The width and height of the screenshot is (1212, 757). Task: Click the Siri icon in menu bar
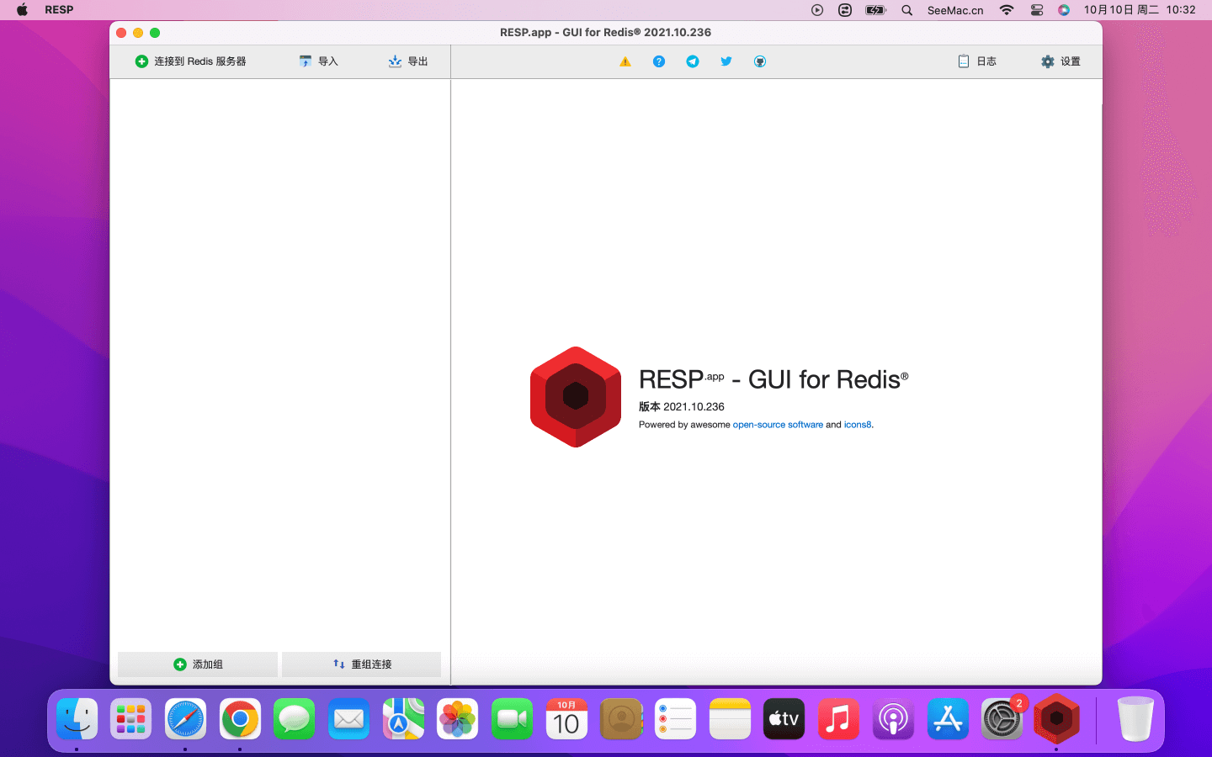pyautogui.click(x=1064, y=10)
